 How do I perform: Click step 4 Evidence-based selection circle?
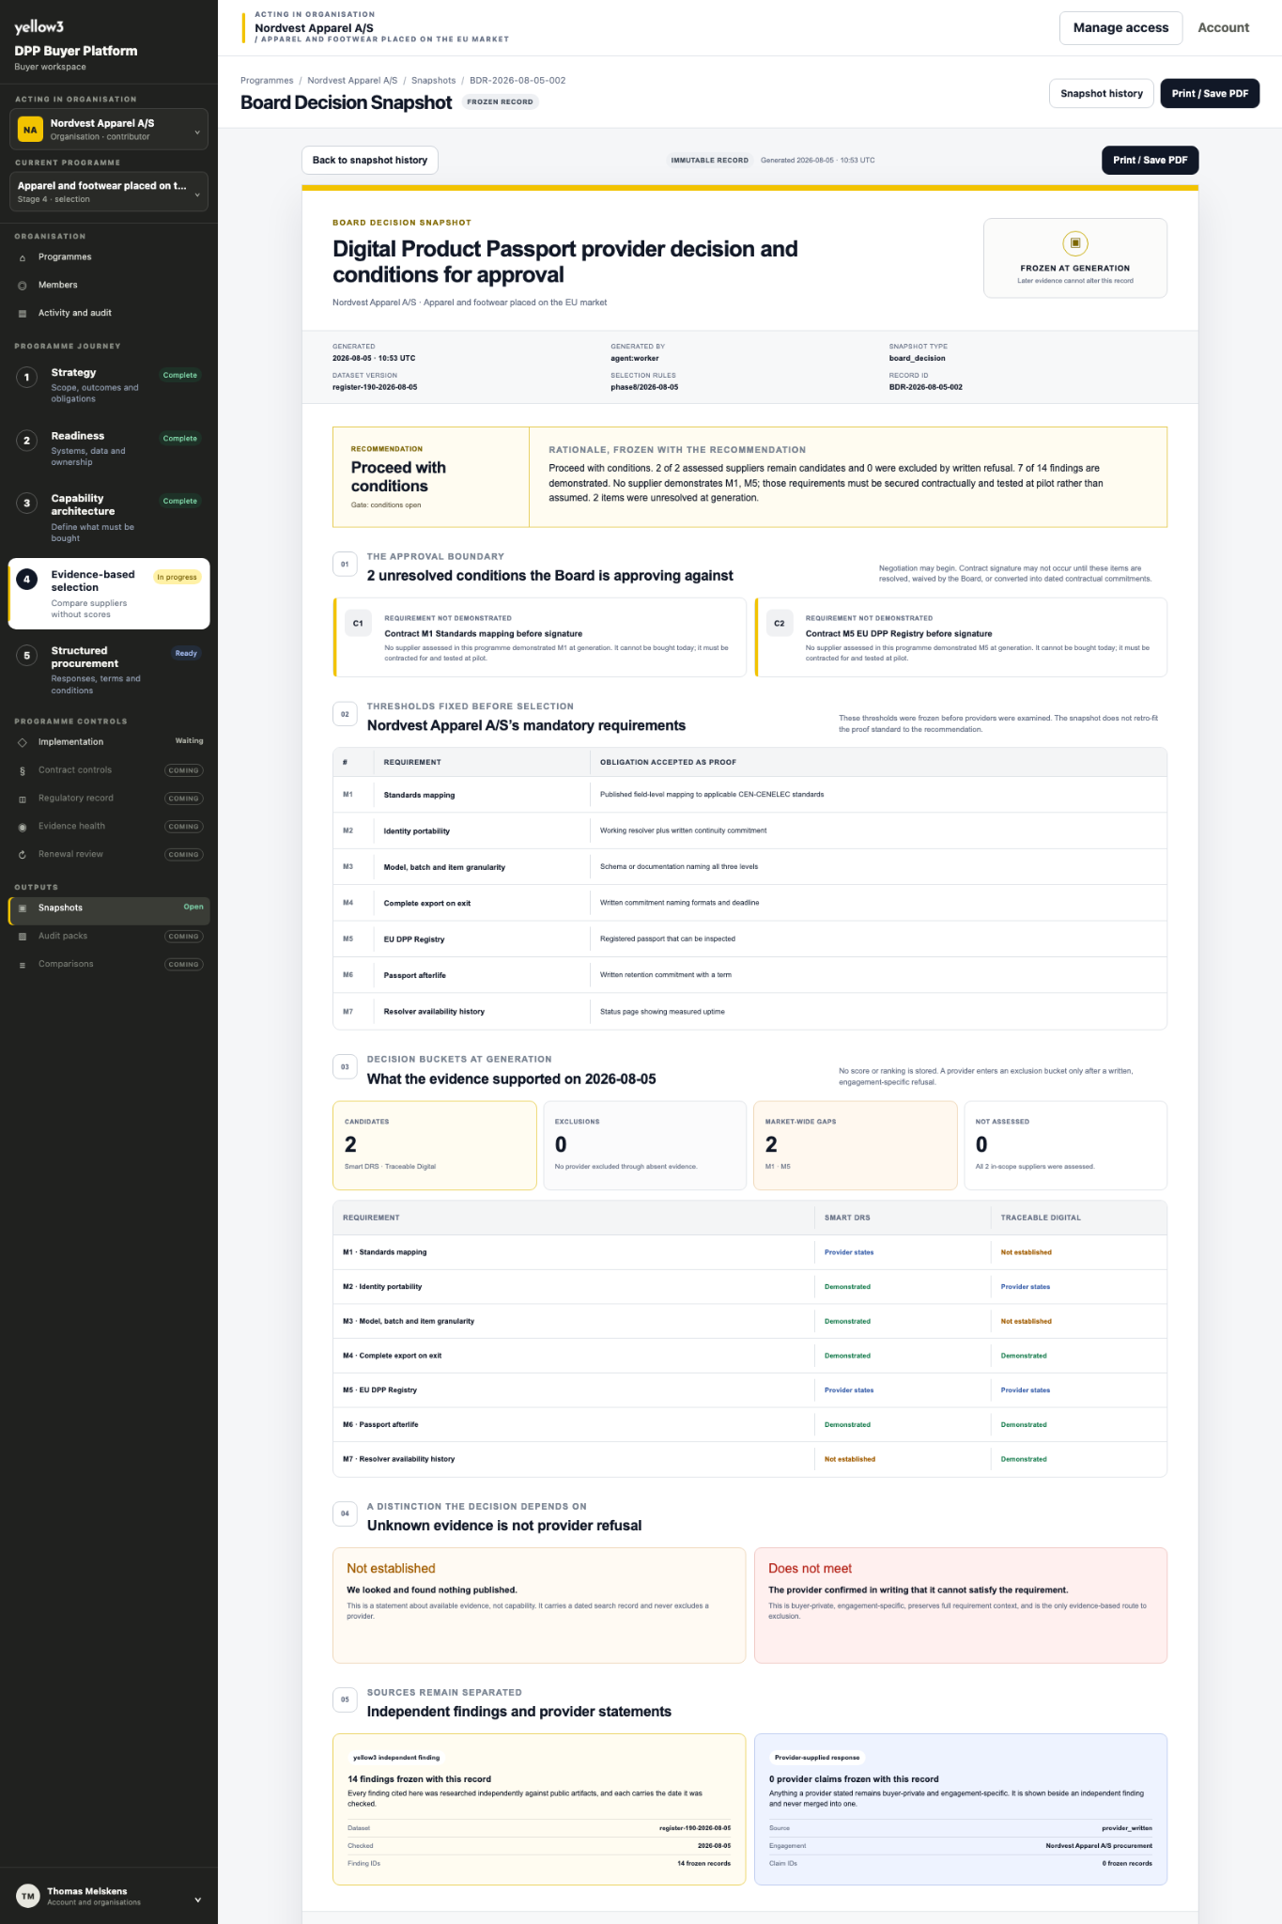(27, 580)
